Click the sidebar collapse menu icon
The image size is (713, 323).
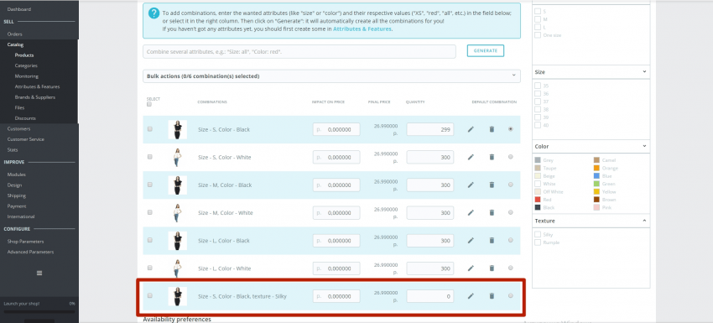click(x=39, y=273)
